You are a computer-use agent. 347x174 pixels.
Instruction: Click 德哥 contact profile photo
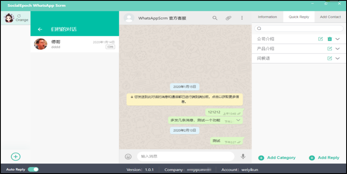click(x=41, y=44)
